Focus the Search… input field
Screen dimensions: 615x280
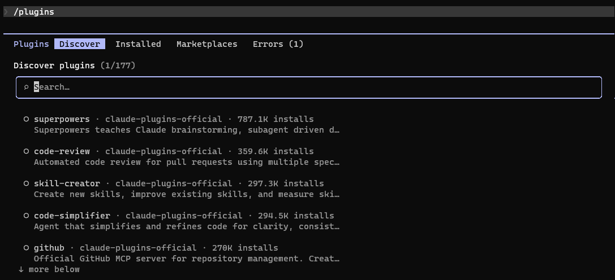(309, 88)
